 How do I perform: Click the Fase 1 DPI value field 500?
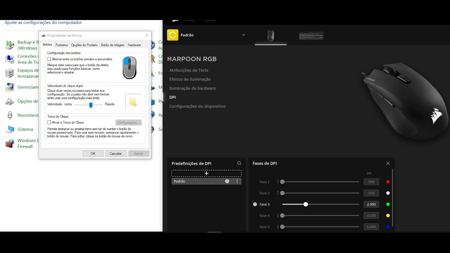371,182
